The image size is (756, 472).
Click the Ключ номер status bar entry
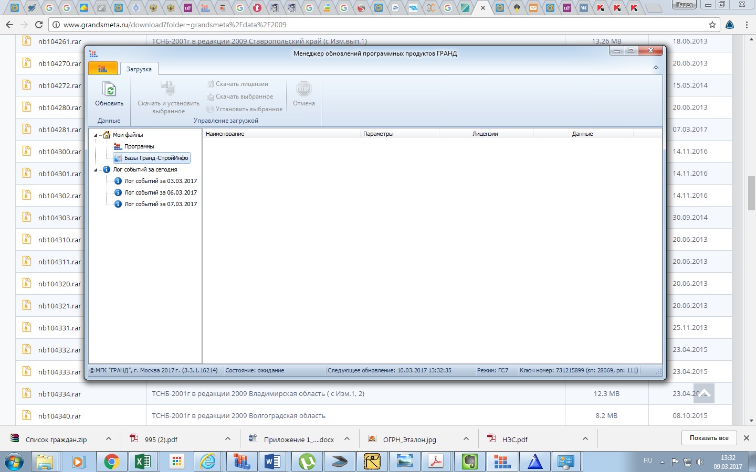tap(579, 370)
